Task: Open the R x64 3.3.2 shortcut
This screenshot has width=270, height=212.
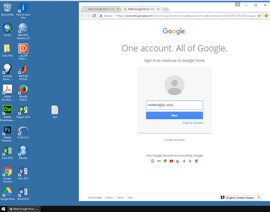Action: point(23,132)
